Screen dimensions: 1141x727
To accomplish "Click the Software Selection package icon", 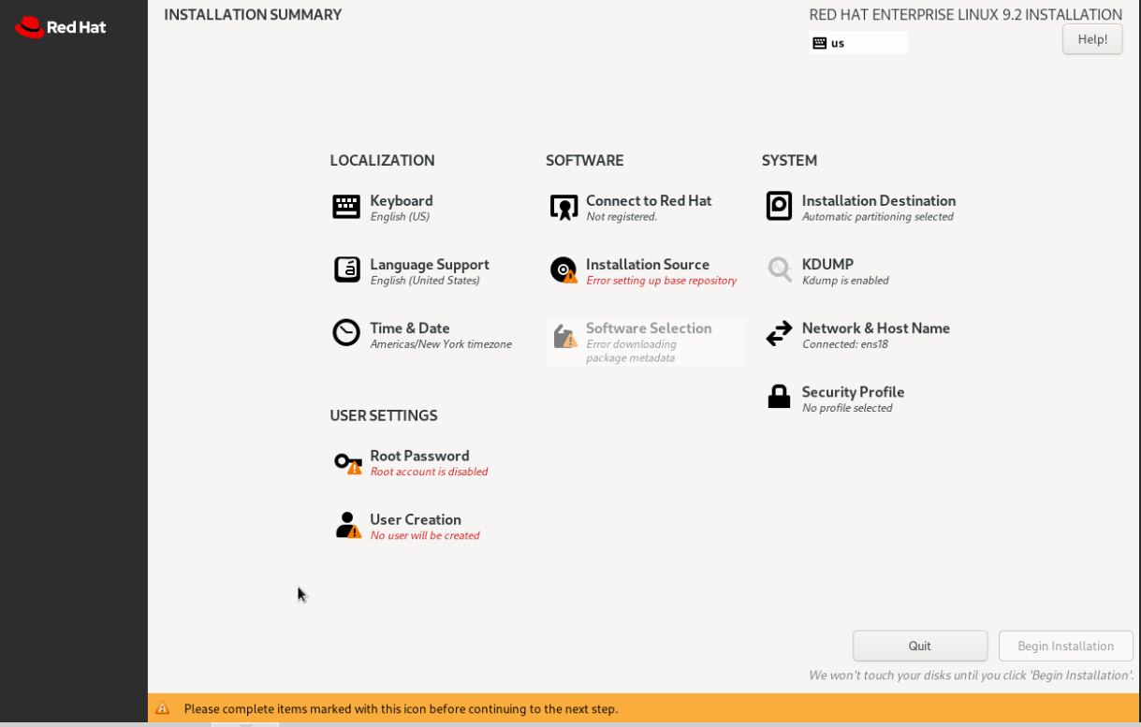I will [x=564, y=336].
